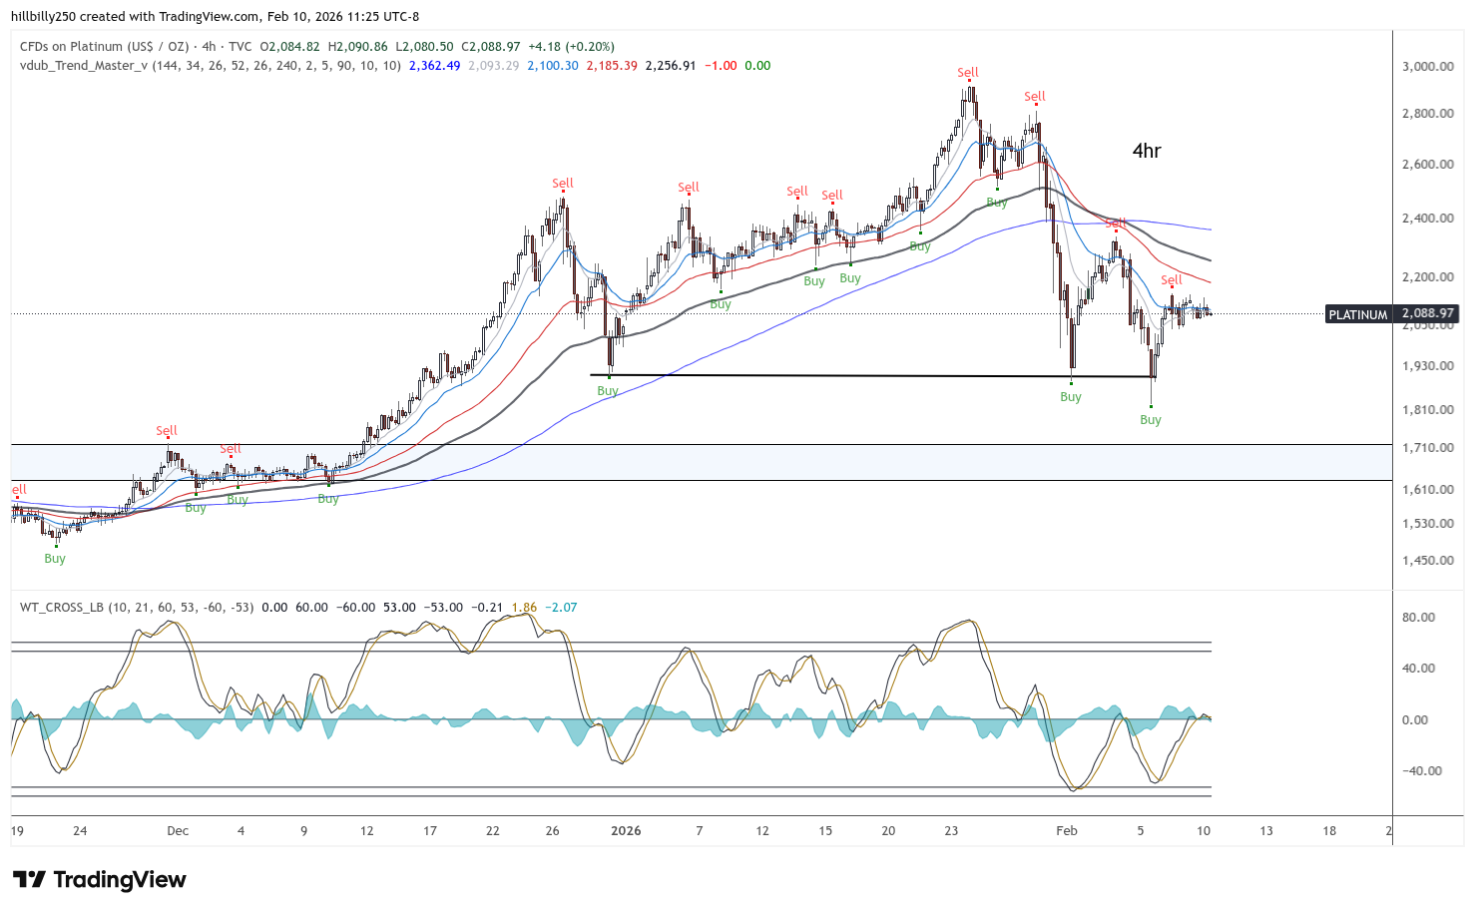Click the hillbilly250 created with TradingView.com header
This screenshot has width=1475, height=912.
click(x=216, y=17)
